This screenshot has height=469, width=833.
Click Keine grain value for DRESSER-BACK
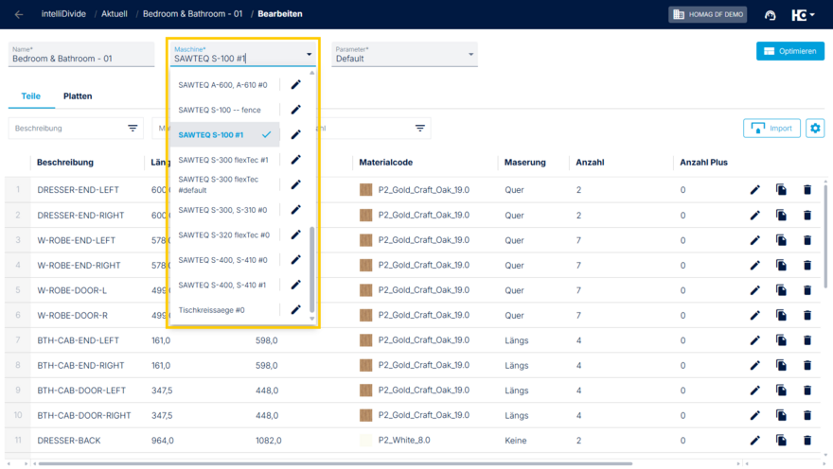click(x=515, y=441)
